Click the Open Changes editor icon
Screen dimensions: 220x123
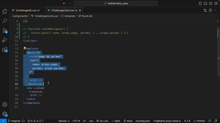(205, 10)
